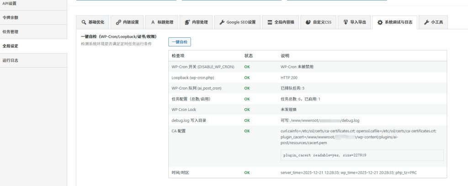Click the OK status in the Loopback row
Screen dimensions: 468x186
click(x=247, y=78)
